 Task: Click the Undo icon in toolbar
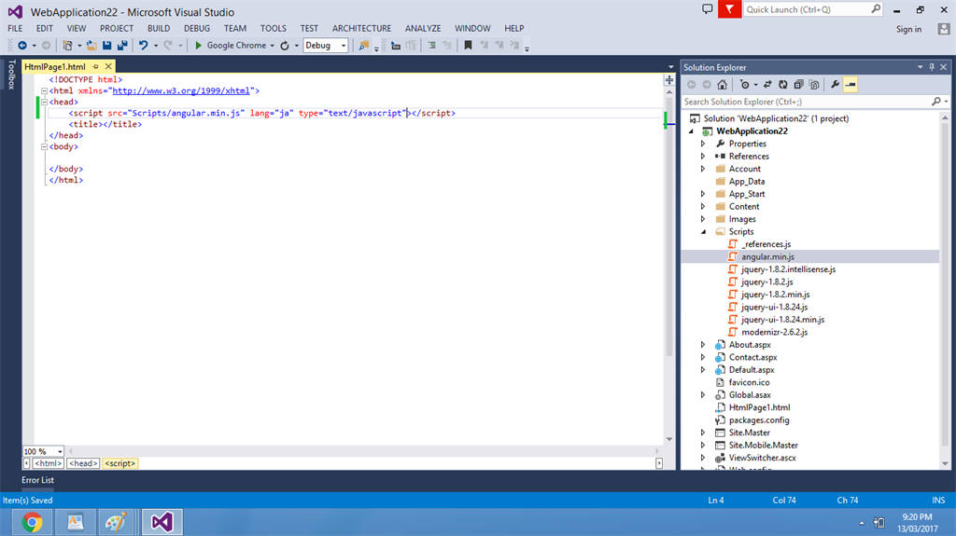pyautogui.click(x=143, y=45)
